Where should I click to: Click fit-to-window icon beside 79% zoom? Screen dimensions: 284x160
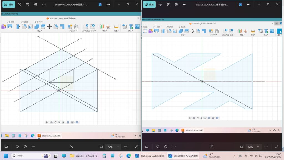[x=101, y=147]
